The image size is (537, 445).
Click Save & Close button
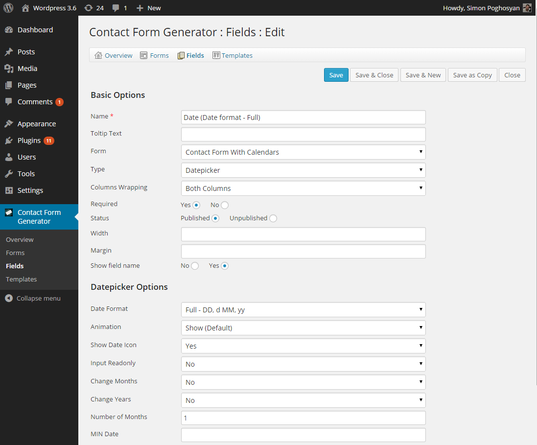374,75
